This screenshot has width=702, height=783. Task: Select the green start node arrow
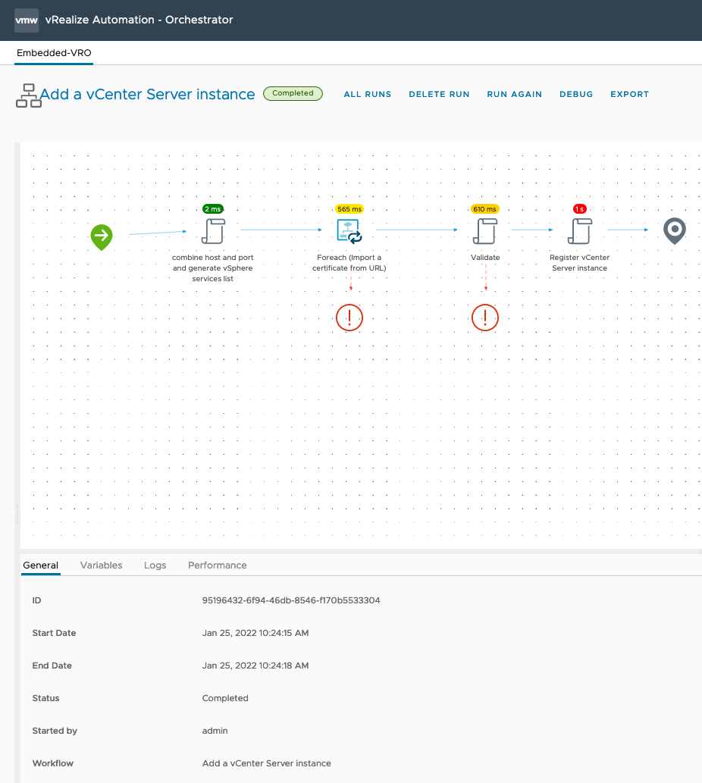[102, 236]
